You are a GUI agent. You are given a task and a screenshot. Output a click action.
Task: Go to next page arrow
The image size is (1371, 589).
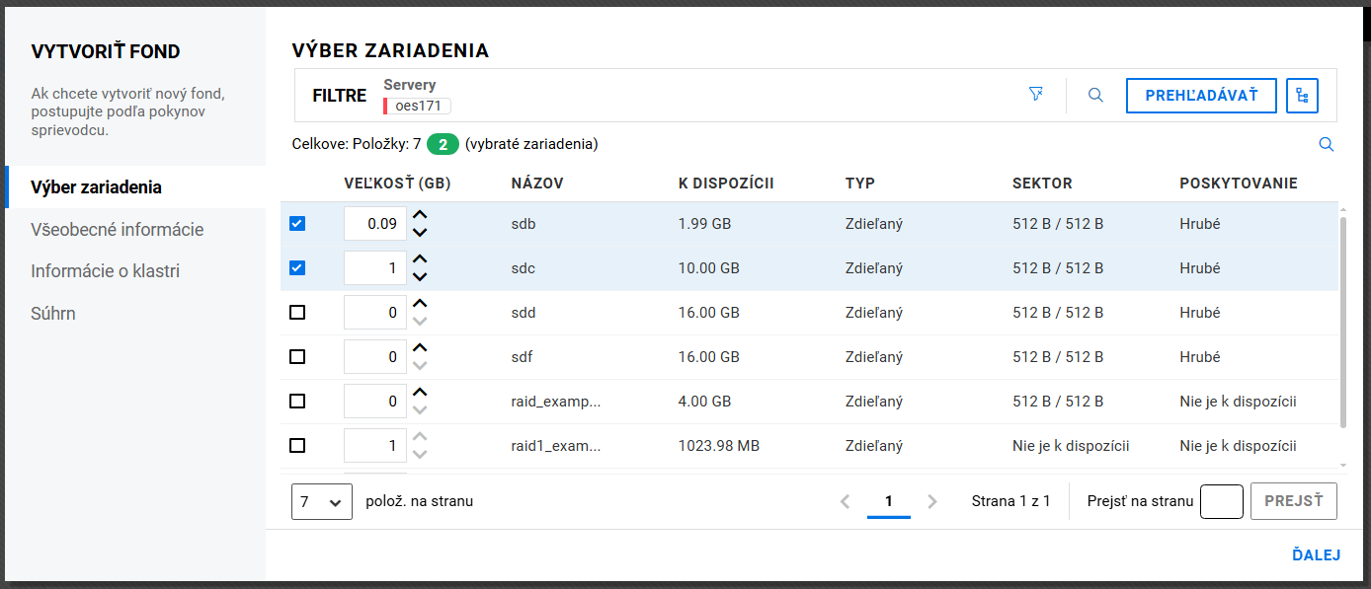tap(931, 501)
